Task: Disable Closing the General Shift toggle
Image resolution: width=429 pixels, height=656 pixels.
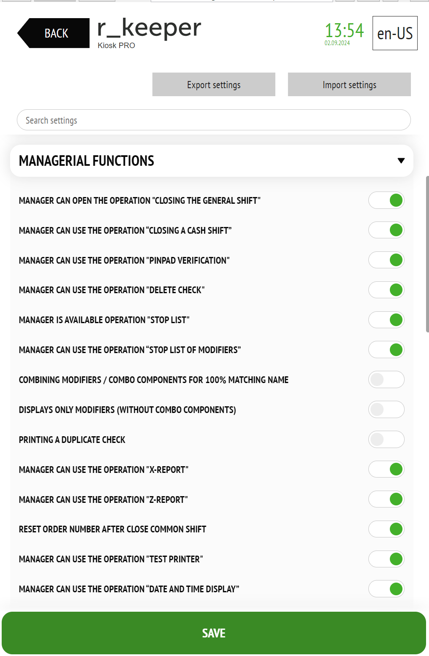Action: pyautogui.click(x=386, y=200)
